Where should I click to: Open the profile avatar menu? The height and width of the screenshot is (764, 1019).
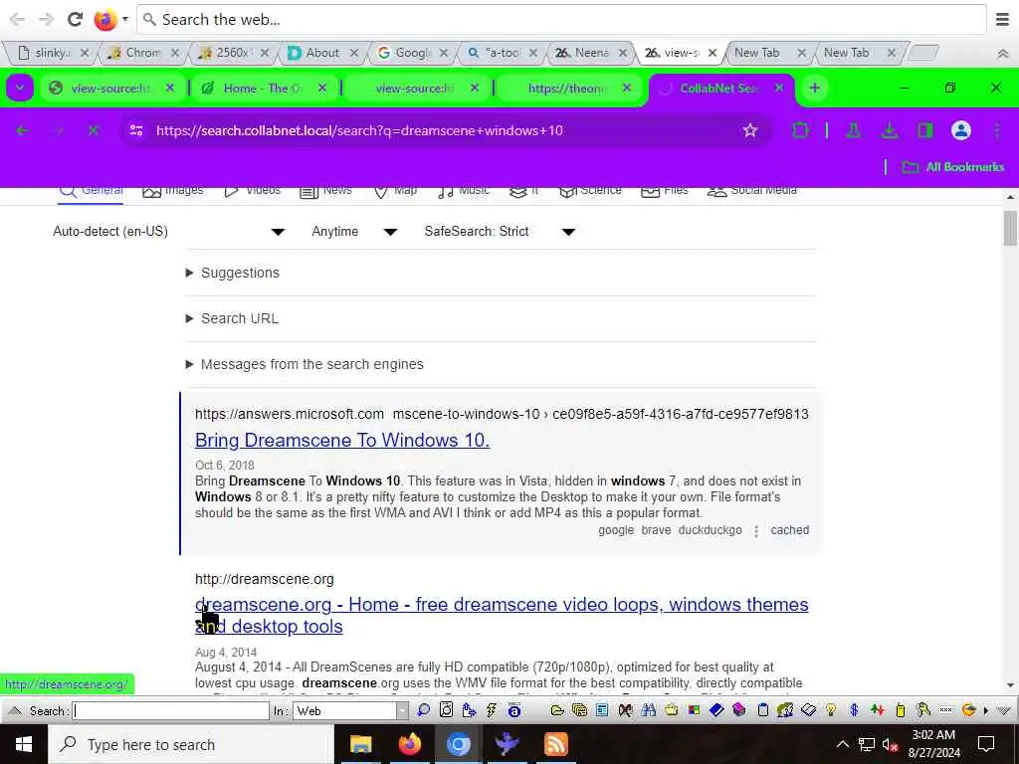click(960, 130)
